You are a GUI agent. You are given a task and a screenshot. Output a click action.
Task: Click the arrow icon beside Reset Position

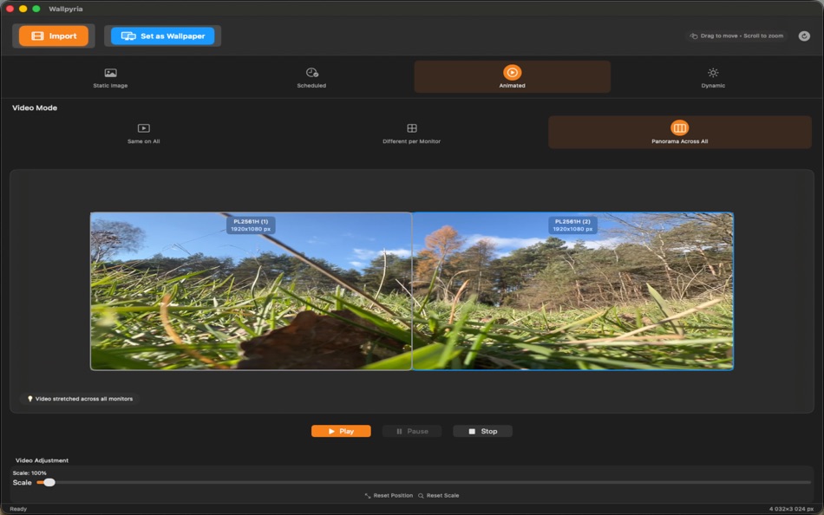coord(368,496)
